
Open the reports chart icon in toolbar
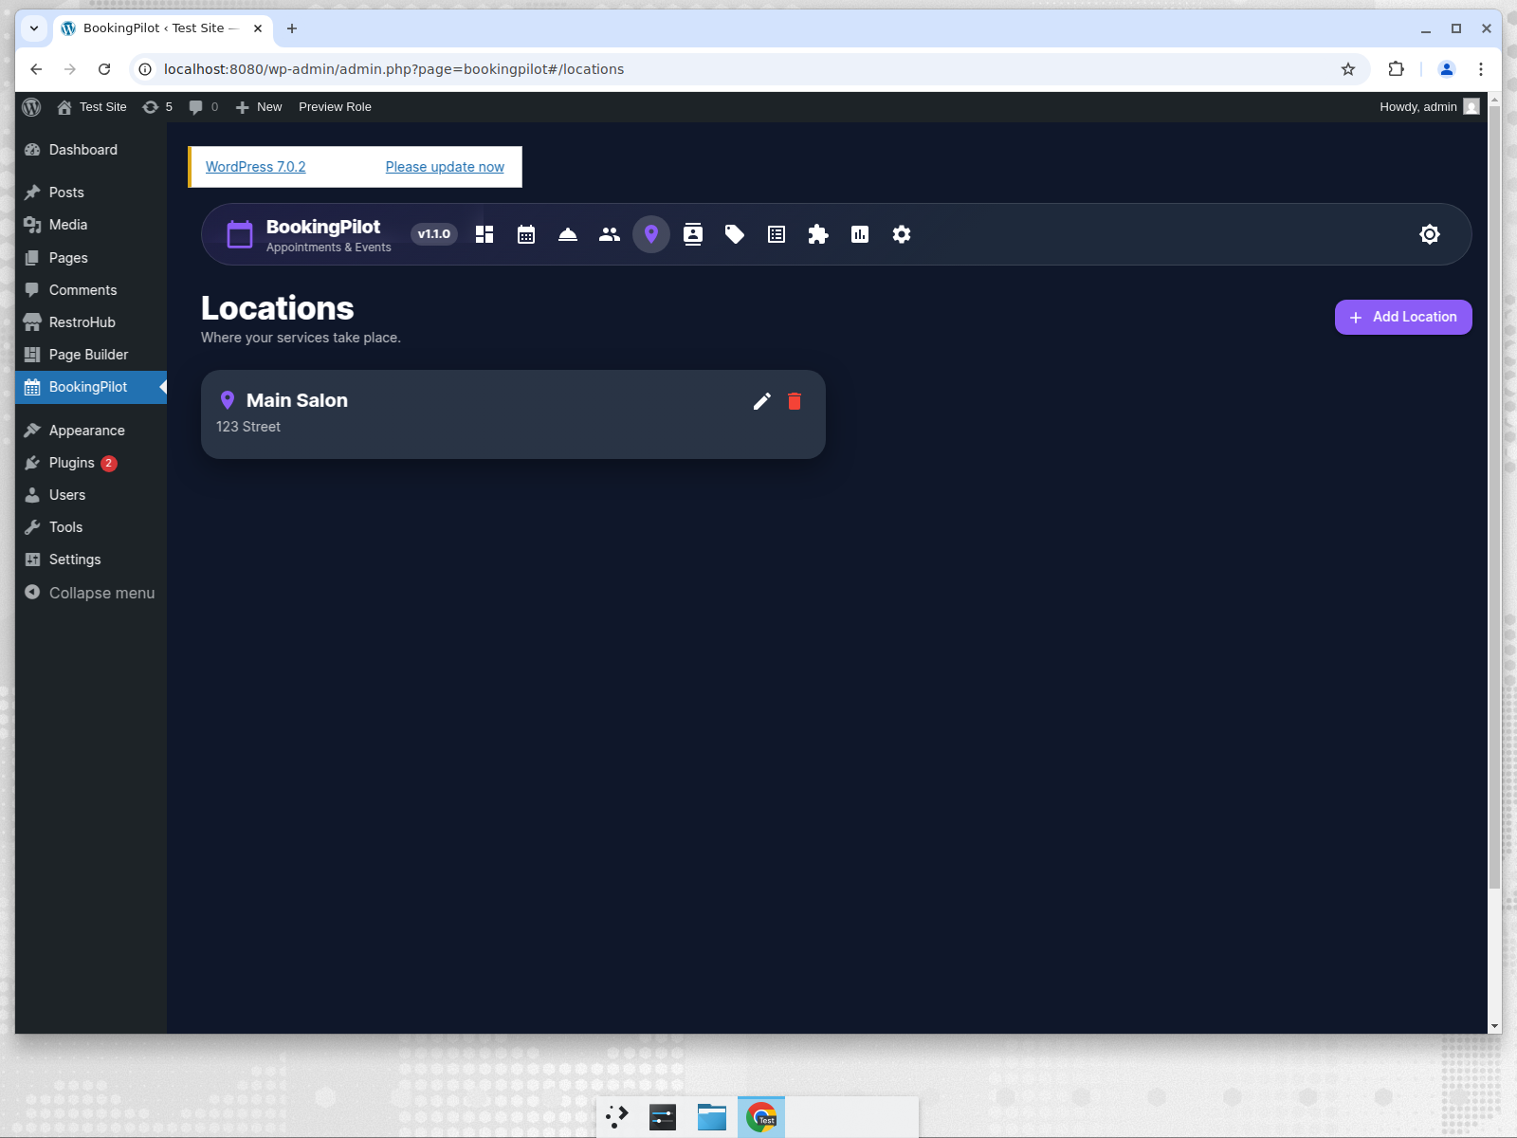click(860, 234)
